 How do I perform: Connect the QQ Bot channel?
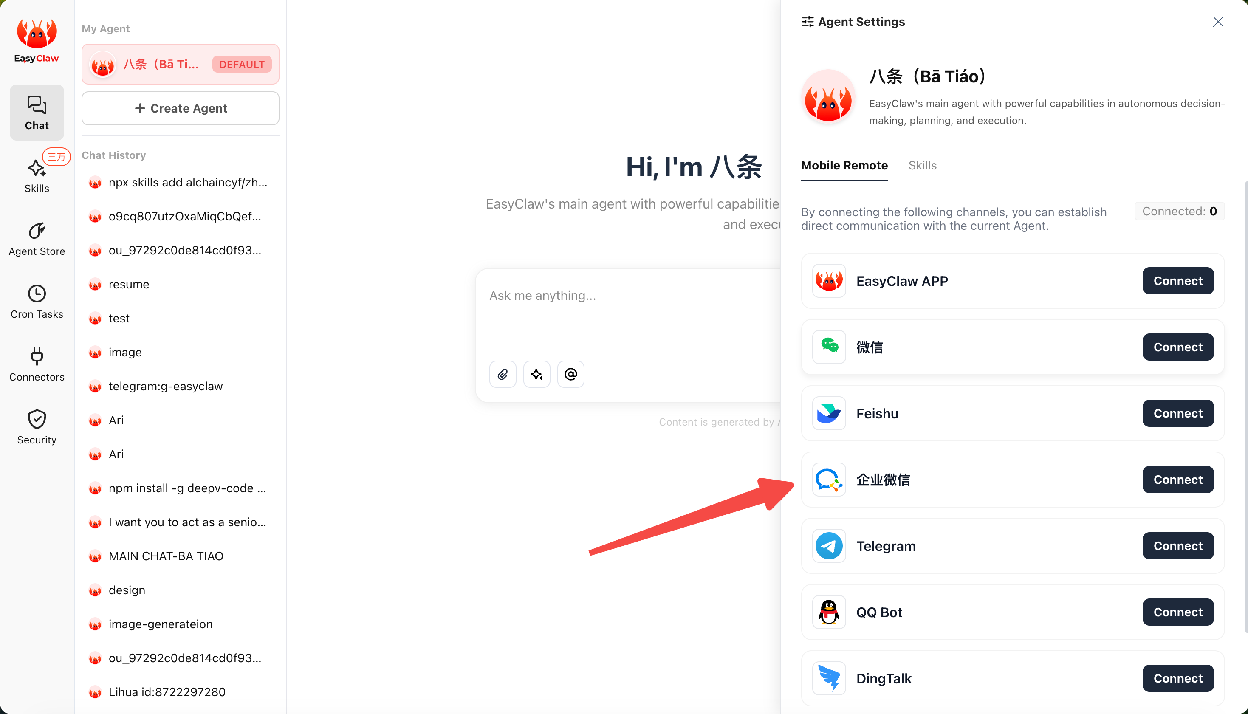click(x=1178, y=612)
